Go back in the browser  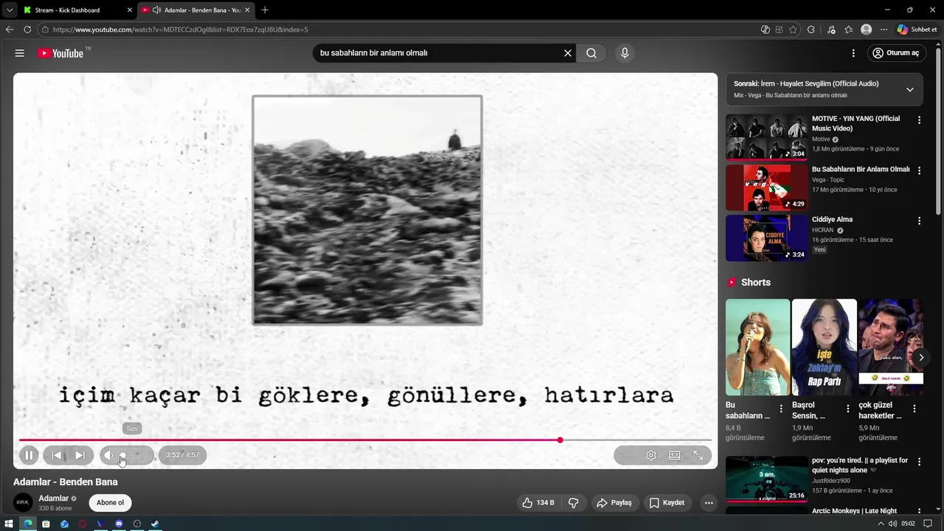tap(10, 29)
